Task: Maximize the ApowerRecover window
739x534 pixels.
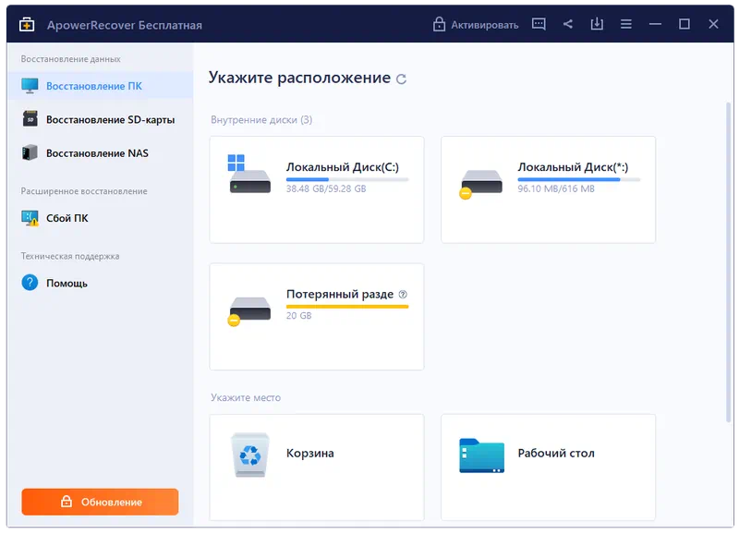Action: pyautogui.click(x=684, y=24)
